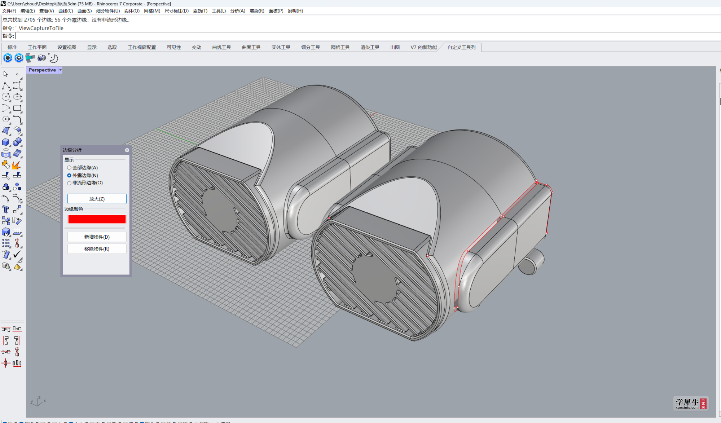Choose the Rectangular Array grid icon
Viewport: 721px width, 423px height.
click(x=6, y=243)
